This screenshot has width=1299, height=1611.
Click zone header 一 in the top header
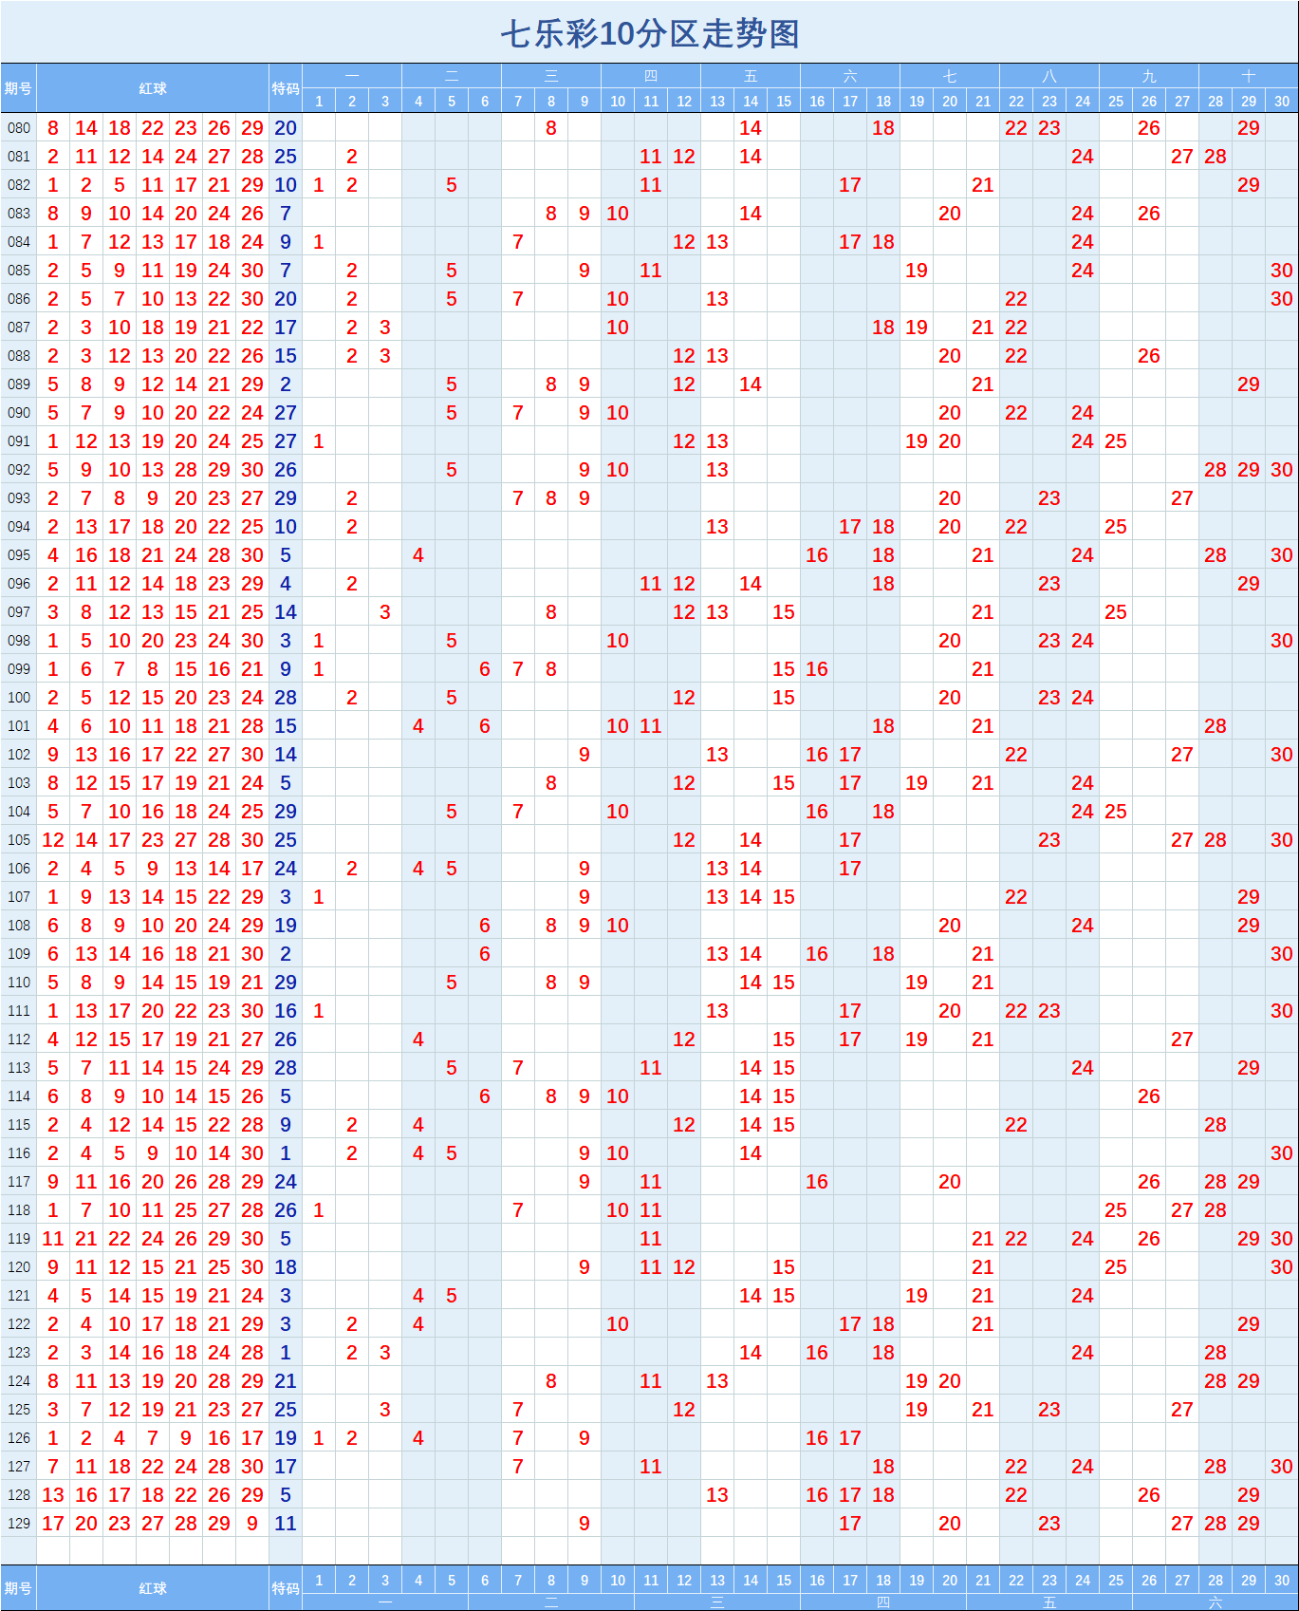[352, 76]
